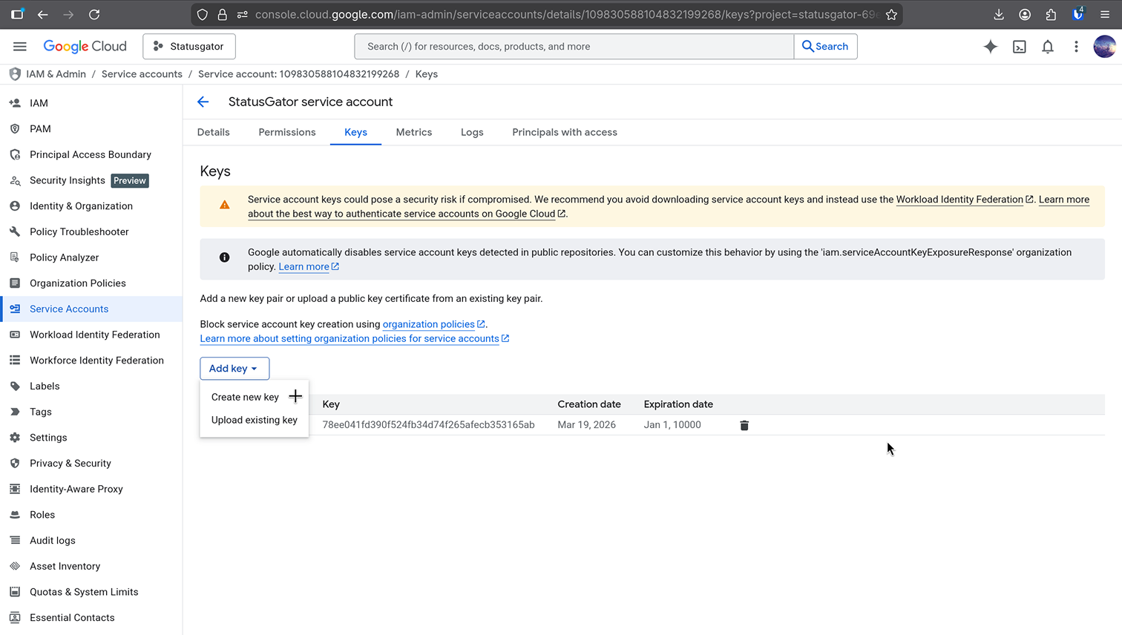Click the Labels tag icon
The image size is (1122, 635).
(x=15, y=386)
